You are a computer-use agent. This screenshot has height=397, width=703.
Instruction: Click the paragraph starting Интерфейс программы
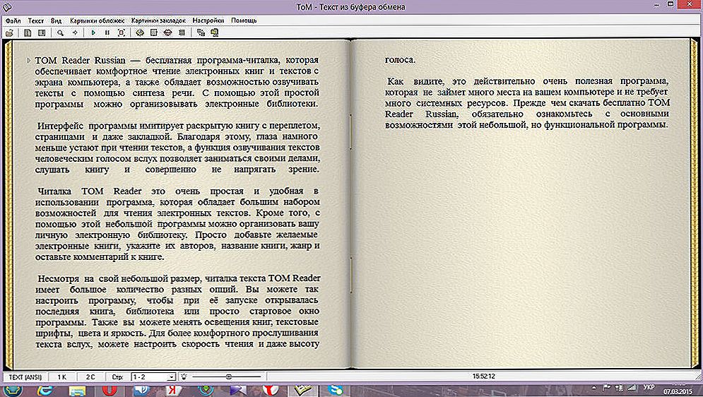(177, 148)
